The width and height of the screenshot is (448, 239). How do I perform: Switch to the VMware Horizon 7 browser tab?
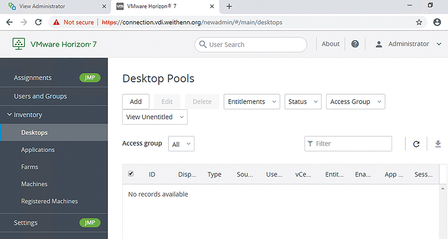[166, 6]
